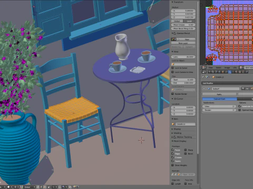Adjust the View subdivisions field
253x189 pixels.
click(219, 106)
